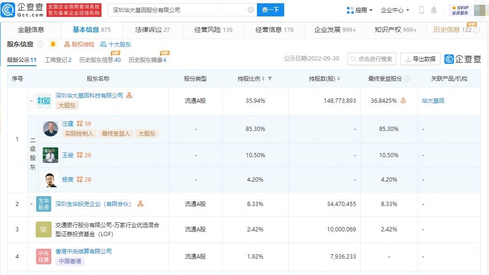This screenshot has width=489, height=275.
Task: Collapse 深圳华大基因科技有限公司 shareholder row
Action: tap(31, 101)
